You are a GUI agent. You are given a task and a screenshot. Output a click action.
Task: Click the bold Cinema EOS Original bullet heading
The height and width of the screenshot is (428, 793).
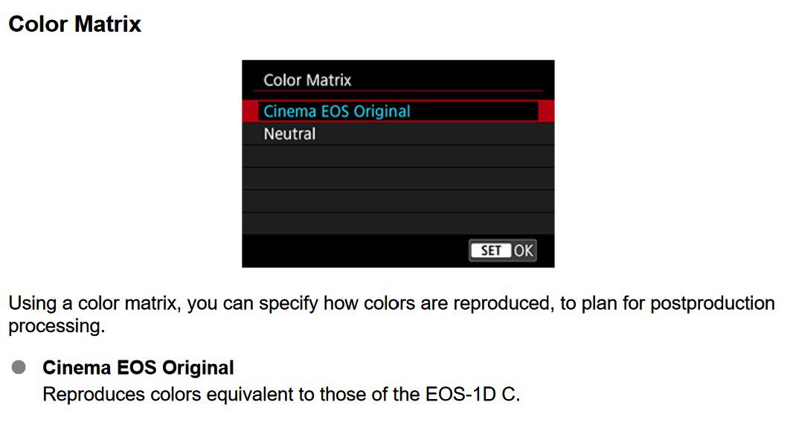[x=138, y=367]
